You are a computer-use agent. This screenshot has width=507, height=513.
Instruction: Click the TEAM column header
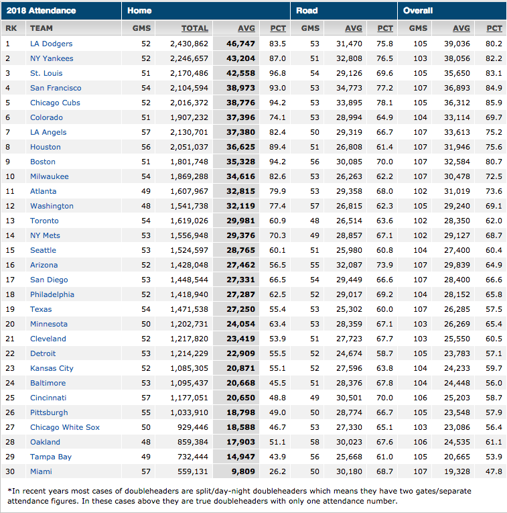point(42,28)
